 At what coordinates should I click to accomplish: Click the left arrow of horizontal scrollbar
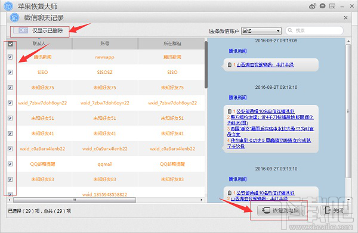(x=10, y=200)
